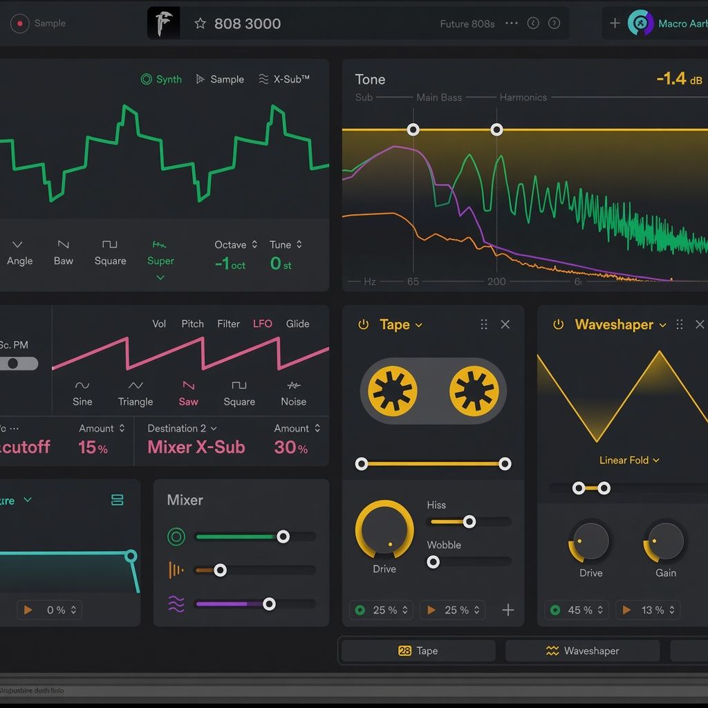Screen dimensions: 708x708
Task: Open the Glide modulation tab
Action: pos(297,324)
